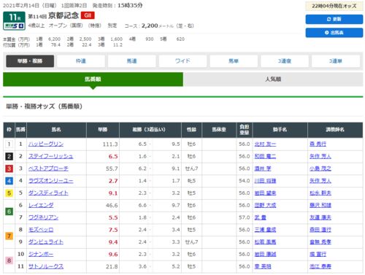Switch to the 馬連 tab
Viewport: 365px width, 275px height.
click(131, 61)
